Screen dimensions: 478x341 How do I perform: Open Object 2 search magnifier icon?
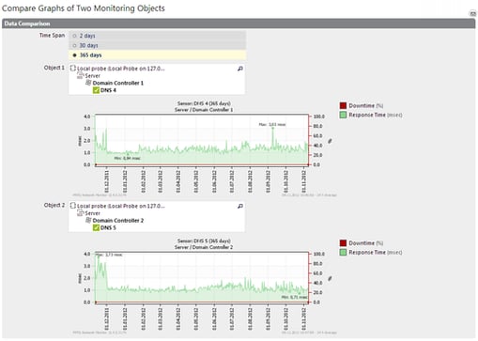(x=240, y=206)
